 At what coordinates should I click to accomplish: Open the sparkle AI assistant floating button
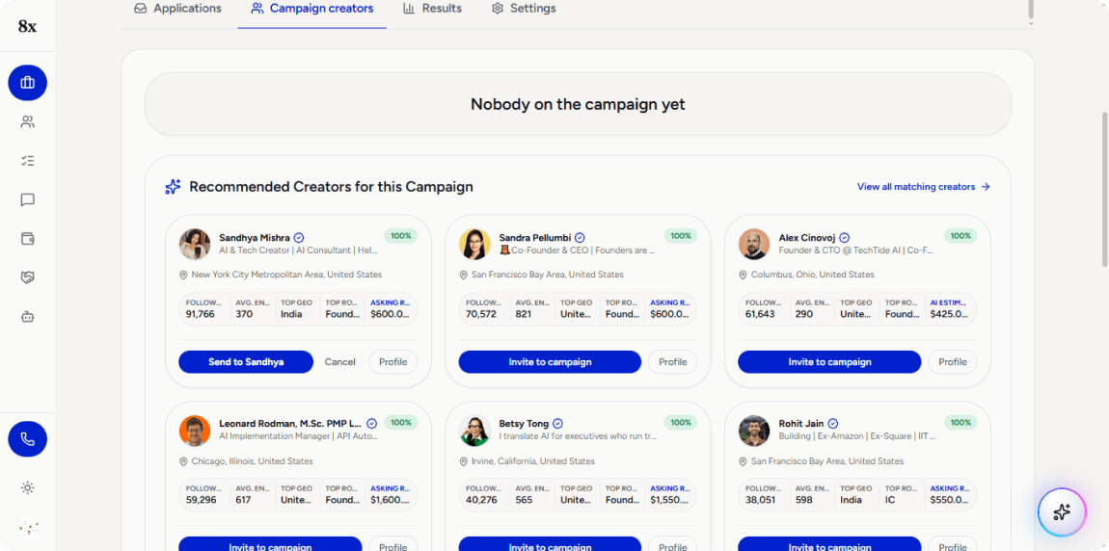click(1062, 512)
